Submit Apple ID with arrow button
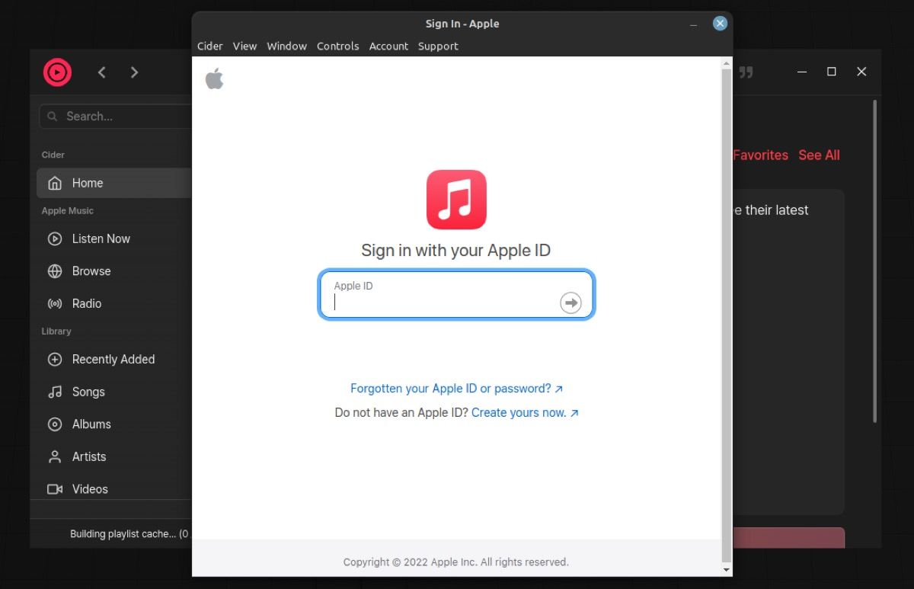Screen dimensions: 914x589 pos(570,303)
